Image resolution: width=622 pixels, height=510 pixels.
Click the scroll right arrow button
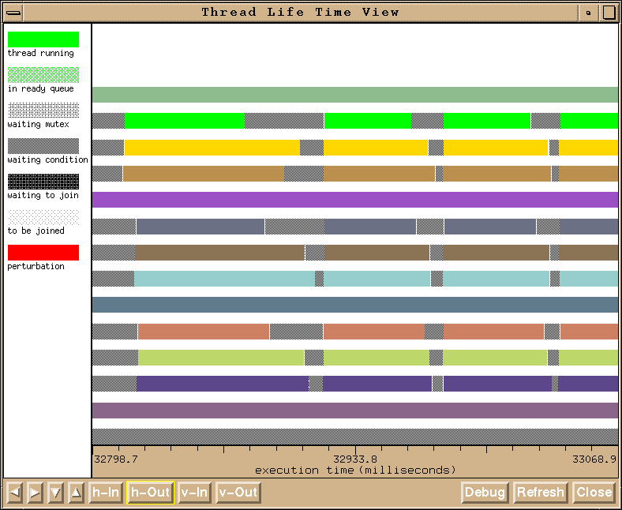[x=35, y=493]
